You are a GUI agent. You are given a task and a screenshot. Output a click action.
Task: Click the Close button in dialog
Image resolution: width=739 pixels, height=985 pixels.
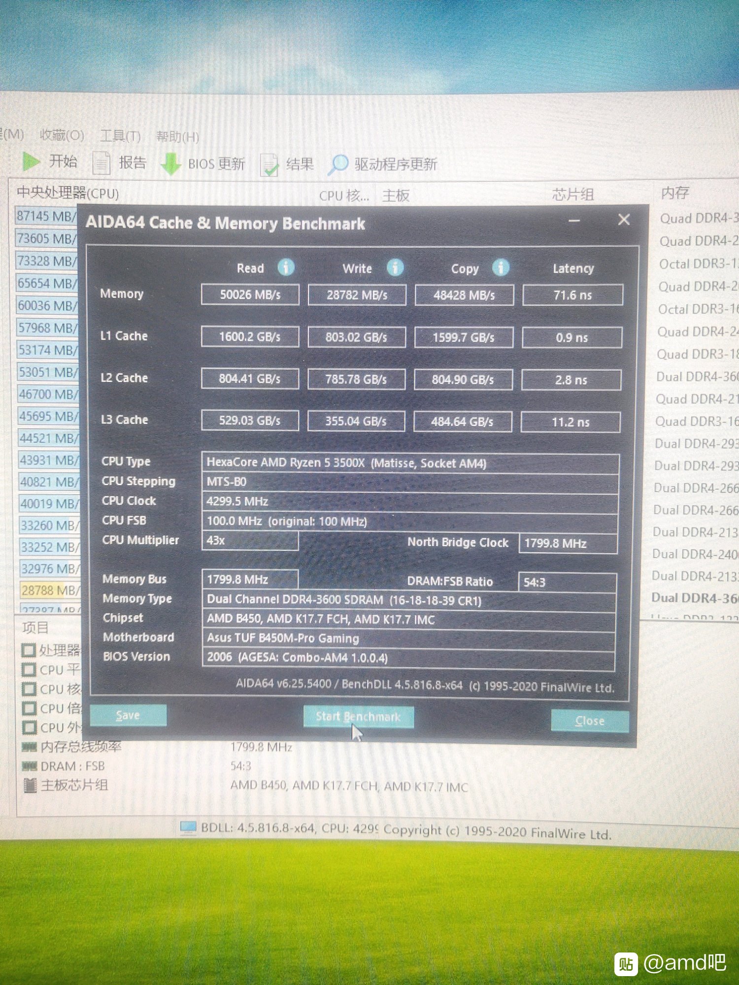590,721
